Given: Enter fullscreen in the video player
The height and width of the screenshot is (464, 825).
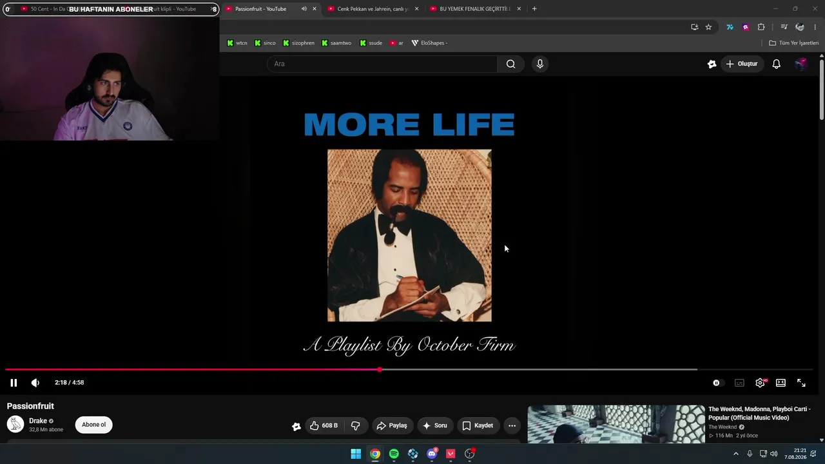Looking at the screenshot, I should (x=801, y=383).
